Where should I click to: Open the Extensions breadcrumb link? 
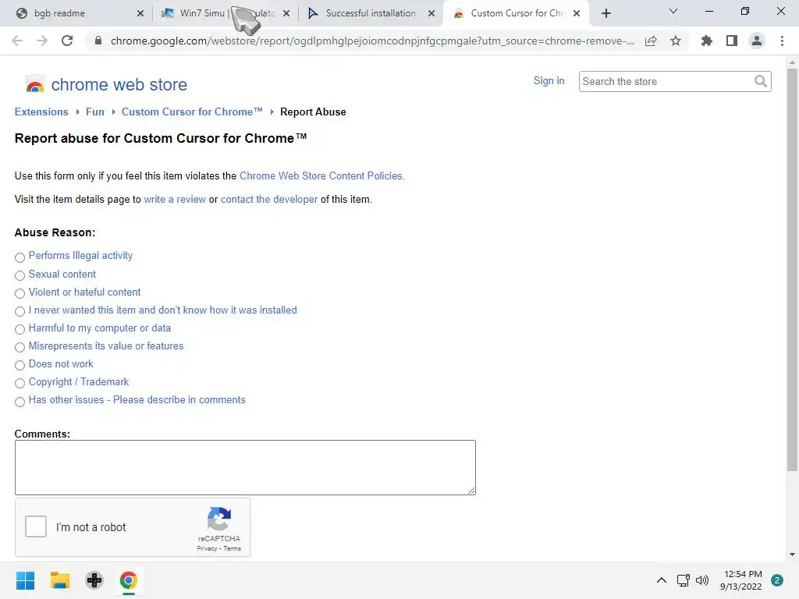(x=41, y=112)
